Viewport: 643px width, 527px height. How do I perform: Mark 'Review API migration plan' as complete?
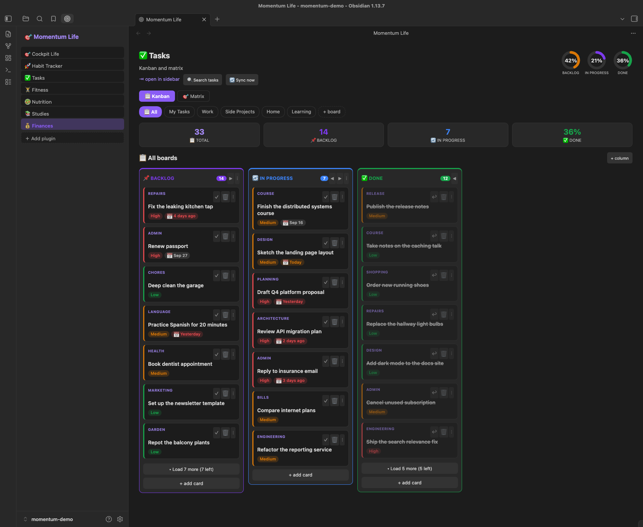point(326,322)
